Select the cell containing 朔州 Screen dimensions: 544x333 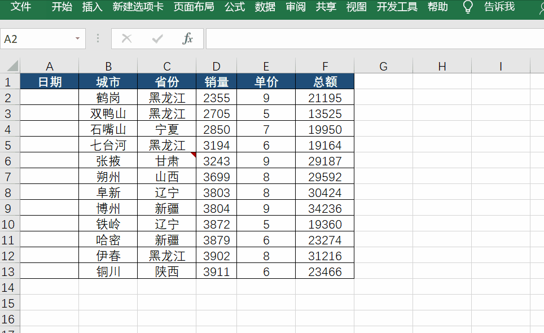coord(108,177)
